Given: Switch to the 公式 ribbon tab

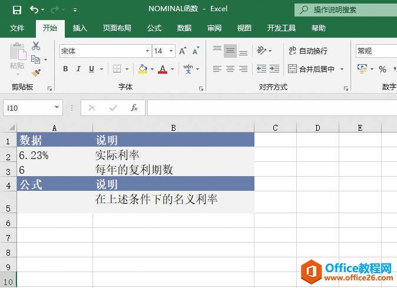Looking at the screenshot, I should tap(154, 28).
